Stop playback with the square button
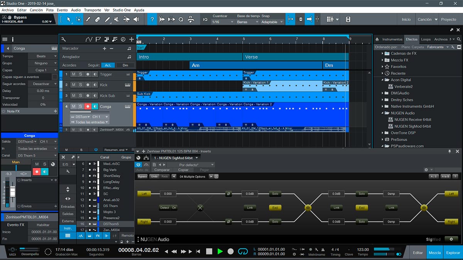The image size is (463, 260). point(209,252)
